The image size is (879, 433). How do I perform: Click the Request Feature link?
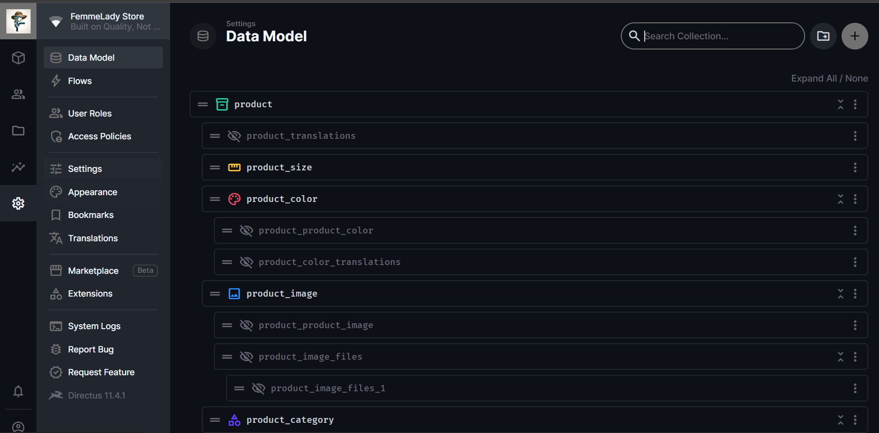(103, 372)
